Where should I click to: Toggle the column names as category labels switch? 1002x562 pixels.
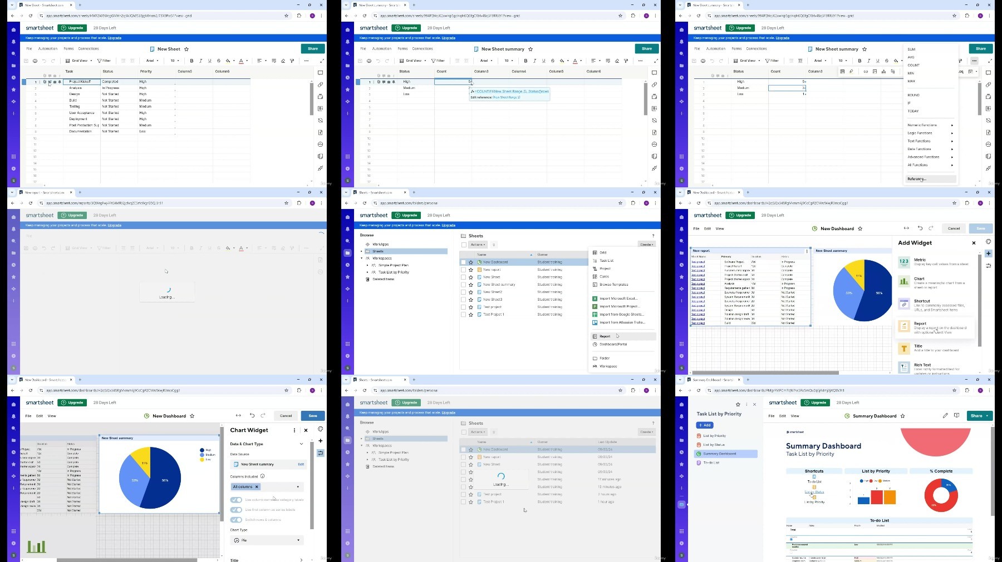point(236,500)
